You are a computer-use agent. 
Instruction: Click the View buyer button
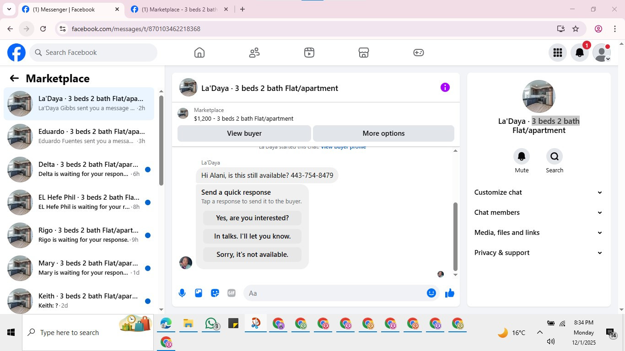pyautogui.click(x=244, y=133)
